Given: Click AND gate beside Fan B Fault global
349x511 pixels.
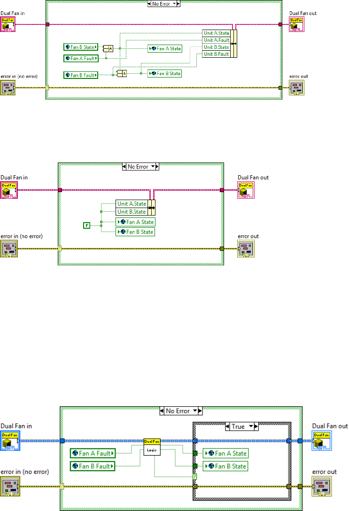Looking at the screenshot, I should pos(122,73).
